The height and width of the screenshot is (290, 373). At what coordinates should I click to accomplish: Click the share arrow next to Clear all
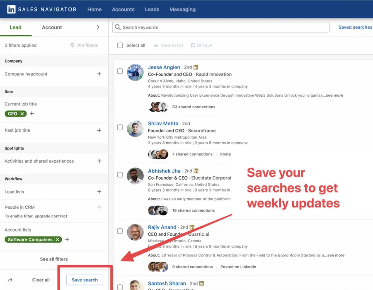coord(11,280)
